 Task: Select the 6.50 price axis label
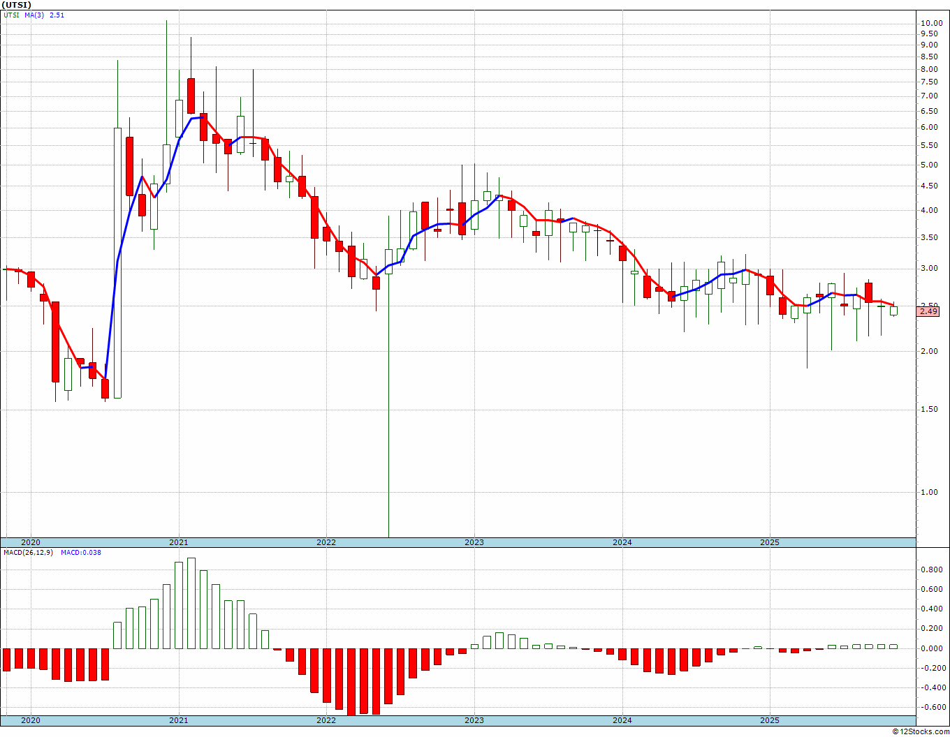coord(928,111)
